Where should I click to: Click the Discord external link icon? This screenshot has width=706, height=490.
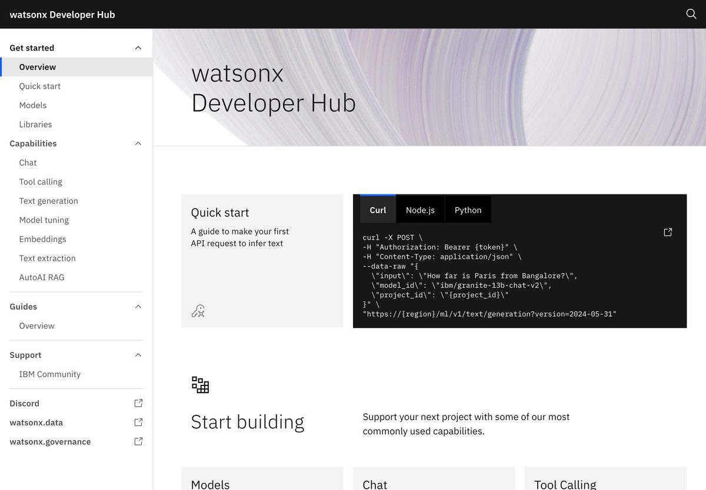pos(138,403)
